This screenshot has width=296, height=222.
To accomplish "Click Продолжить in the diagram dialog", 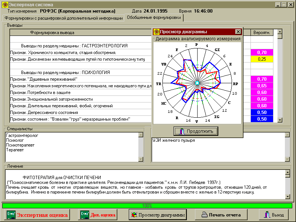I will [x=196, y=131].
